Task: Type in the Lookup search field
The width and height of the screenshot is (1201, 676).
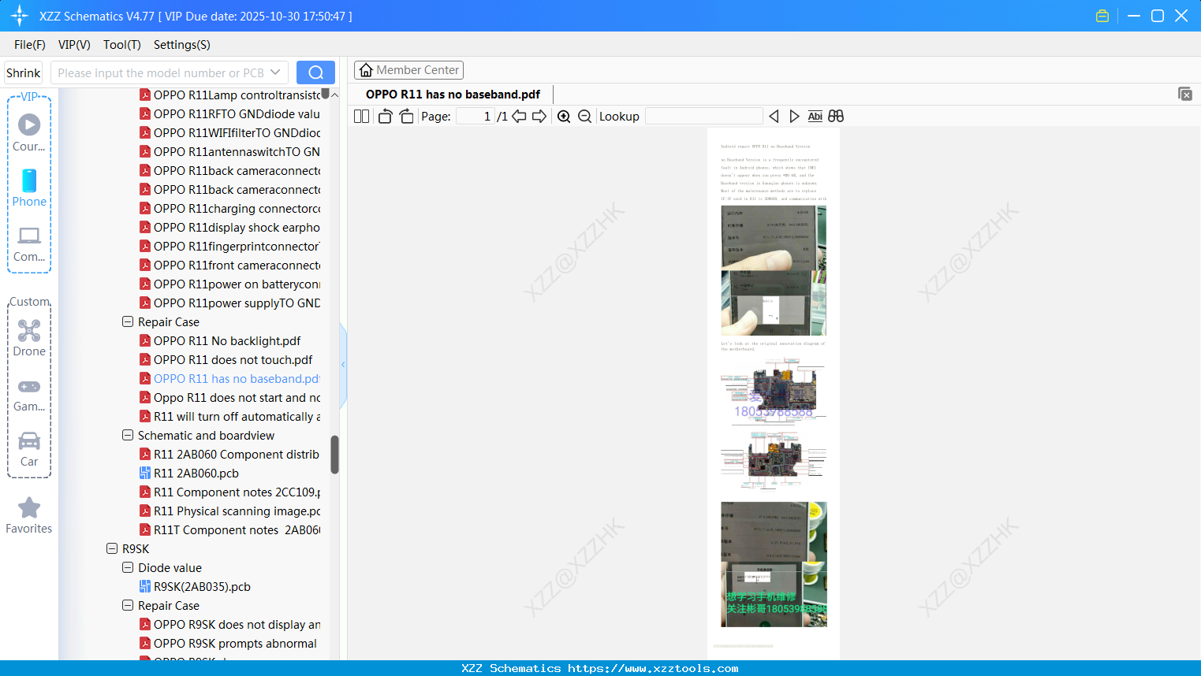Action: pyautogui.click(x=703, y=116)
